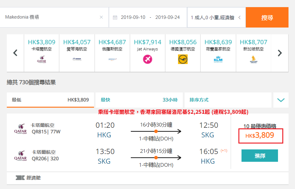The width and height of the screenshot is (295, 189).
Task: Select the Jat Airways pink plane icon
Action: click(x=147, y=59)
